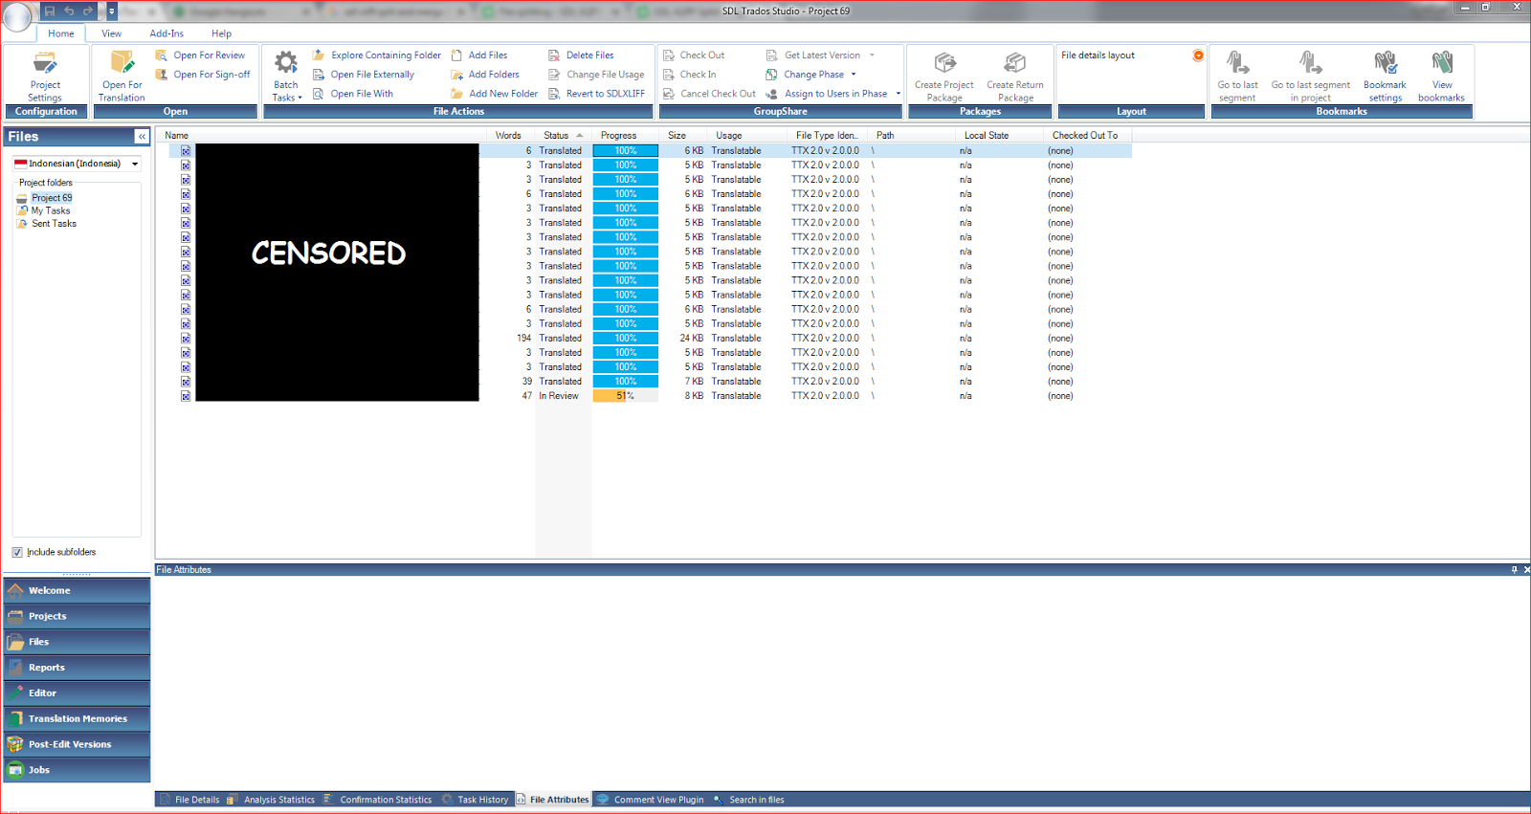View bookmarks list
This screenshot has height=814, width=1531.
pos(1441,77)
